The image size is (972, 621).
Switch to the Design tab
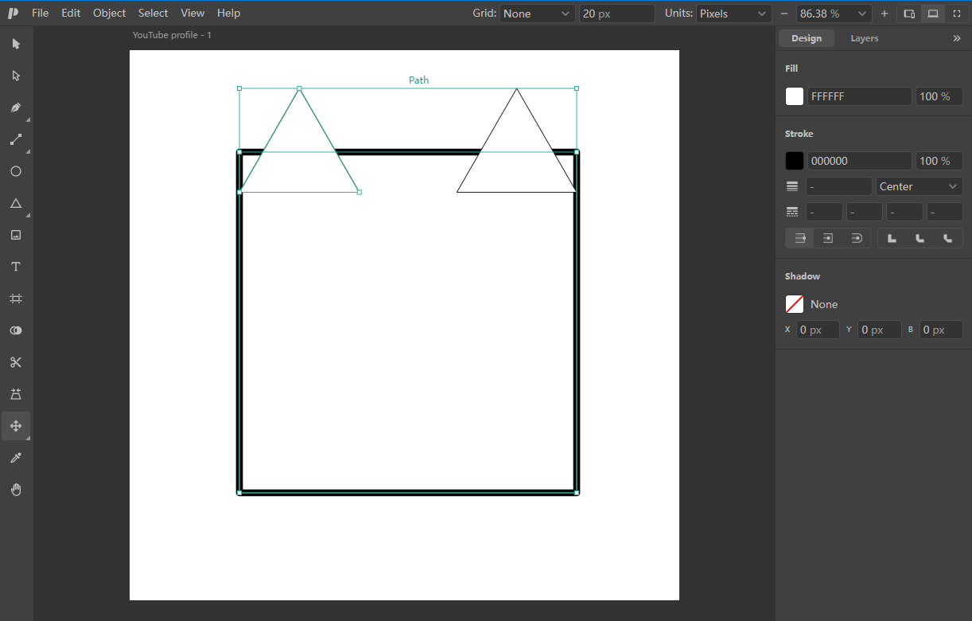click(x=807, y=38)
